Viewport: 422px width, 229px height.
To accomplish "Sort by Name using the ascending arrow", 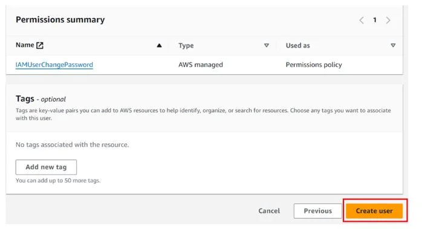I will (160, 45).
